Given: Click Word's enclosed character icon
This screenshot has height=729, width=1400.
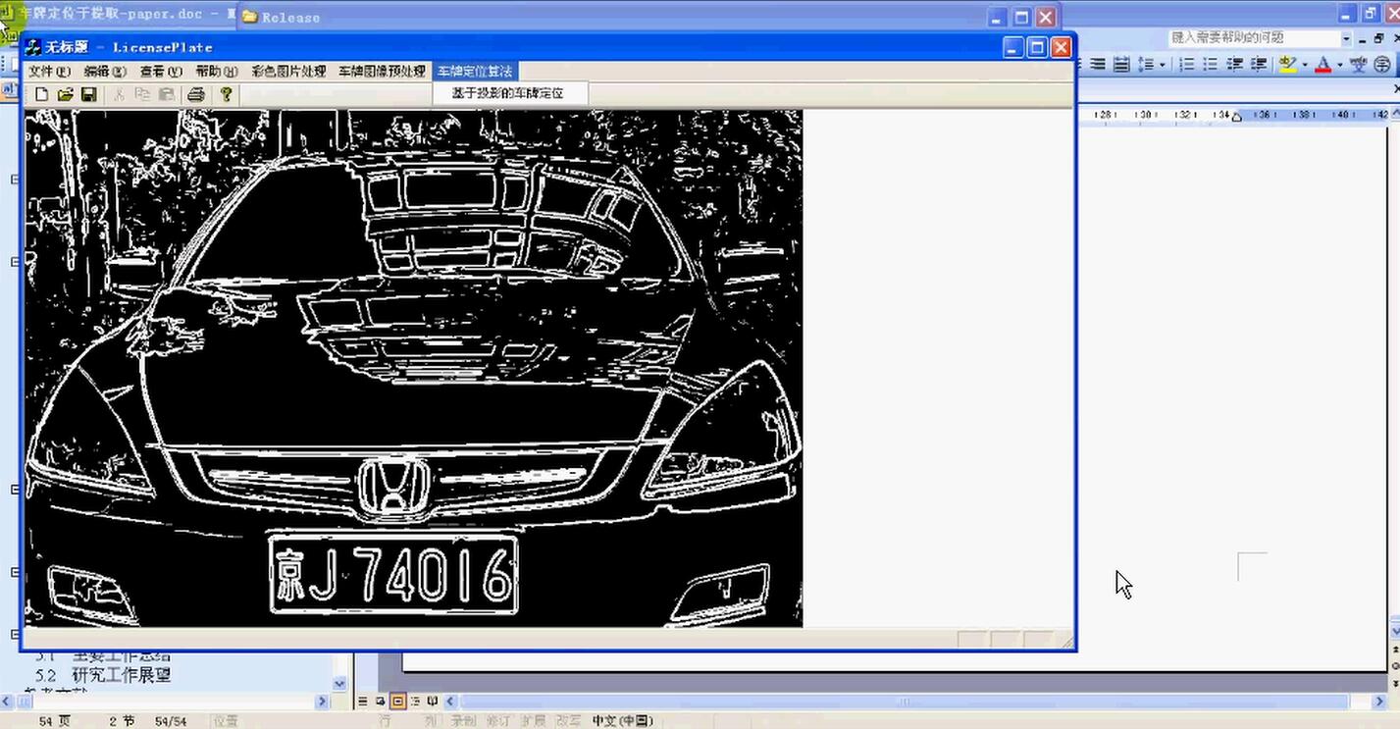Looking at the screenshot, I should point(1382,65).
